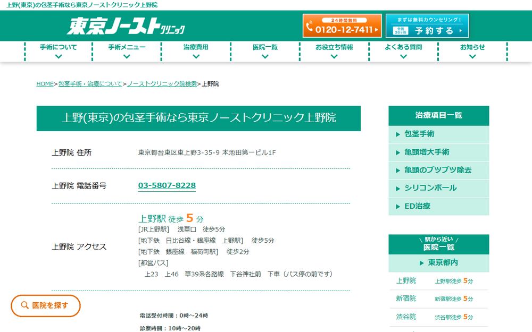The height and width of the screenshot is (332, 532).
Task: Click the 上野駅 徒歩 5 分 heading
Action: coord(171,218)
